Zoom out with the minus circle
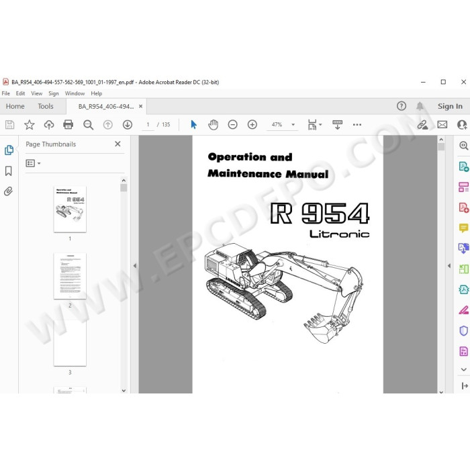The image size is (470, 470). [232, 124]
